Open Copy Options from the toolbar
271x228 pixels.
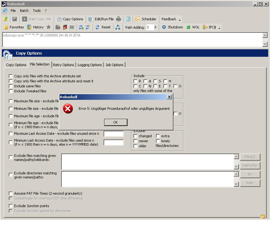(70, 19)
